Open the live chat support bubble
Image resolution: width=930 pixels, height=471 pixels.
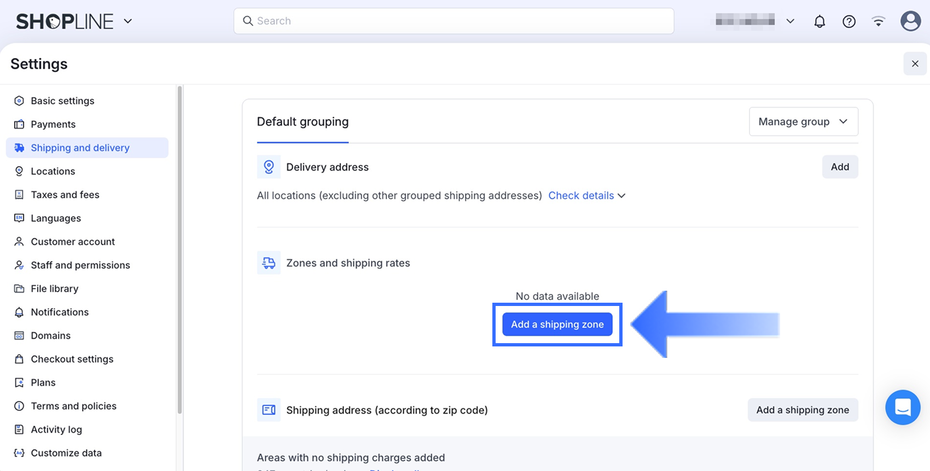tap(903, 407)
